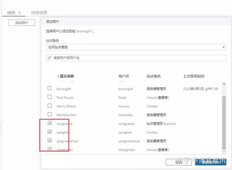Select display name Michelle Kim

(66, 115)
